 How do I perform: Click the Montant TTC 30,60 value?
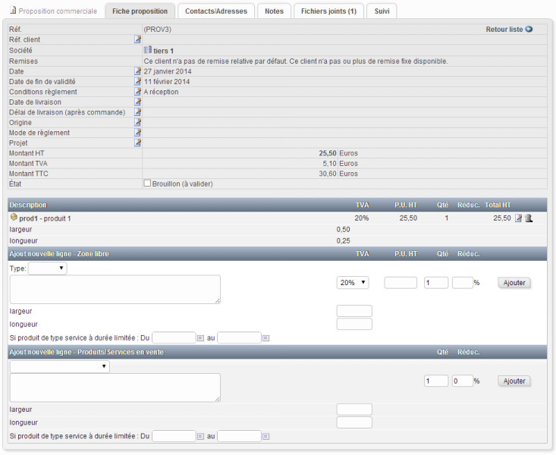(x=327, y=174)
